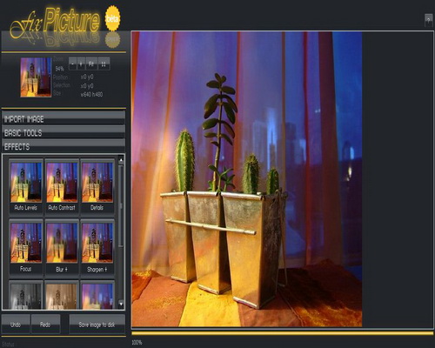The width and height of the screenshot is (435, 348).
Task: Select the colorful effect thumbnail beside sepia
Action: [x=97, y=295]
